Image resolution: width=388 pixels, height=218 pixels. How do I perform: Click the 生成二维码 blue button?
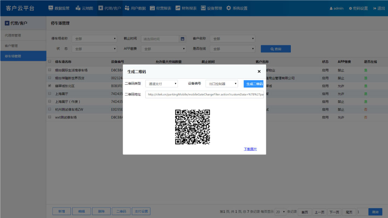tap(254, 84)
